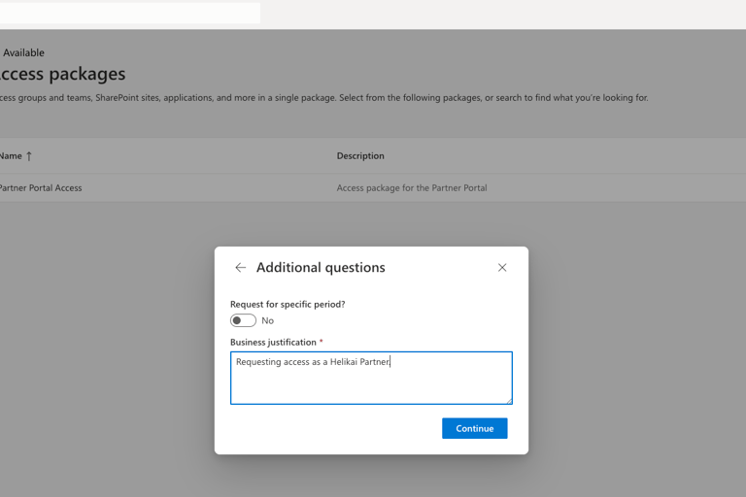Sort the list by the Name column
The height and width of the screenshot is (497, 746).
coord(11,156)
